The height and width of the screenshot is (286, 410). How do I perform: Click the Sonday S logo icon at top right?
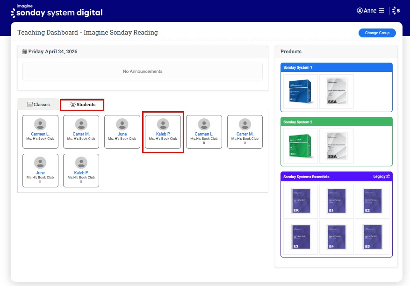pos(396,10)
